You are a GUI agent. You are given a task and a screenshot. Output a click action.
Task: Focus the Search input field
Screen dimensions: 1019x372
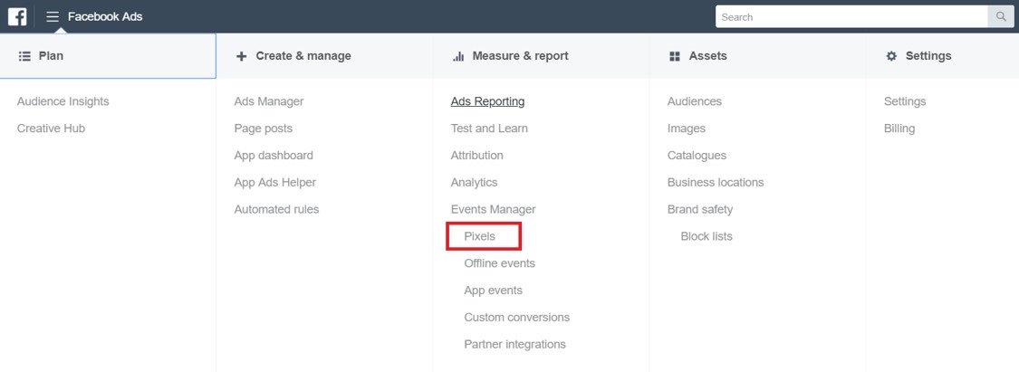tap(852, 17)
